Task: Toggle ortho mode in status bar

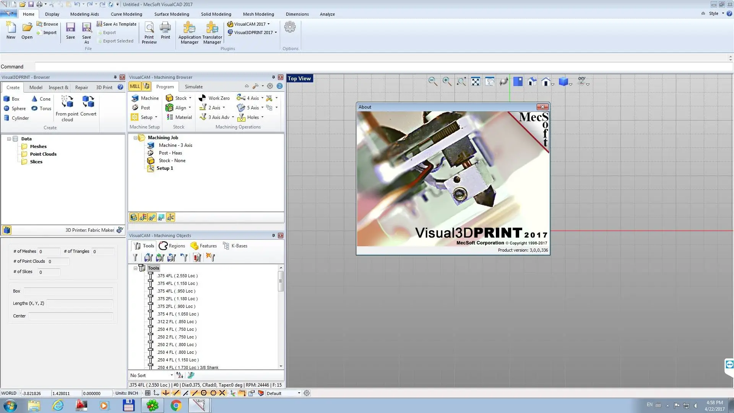Action: point(156,393)
